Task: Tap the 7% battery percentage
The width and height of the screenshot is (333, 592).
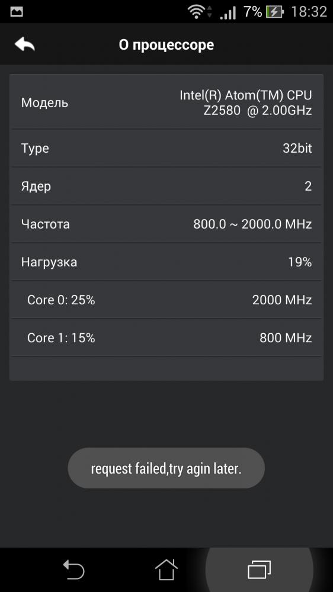Action: (252, 12)
